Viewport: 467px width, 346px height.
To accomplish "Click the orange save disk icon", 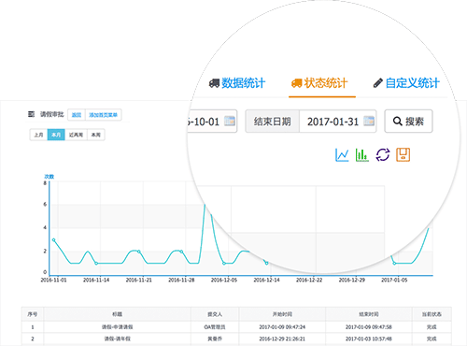I will (x=403, y=155).
